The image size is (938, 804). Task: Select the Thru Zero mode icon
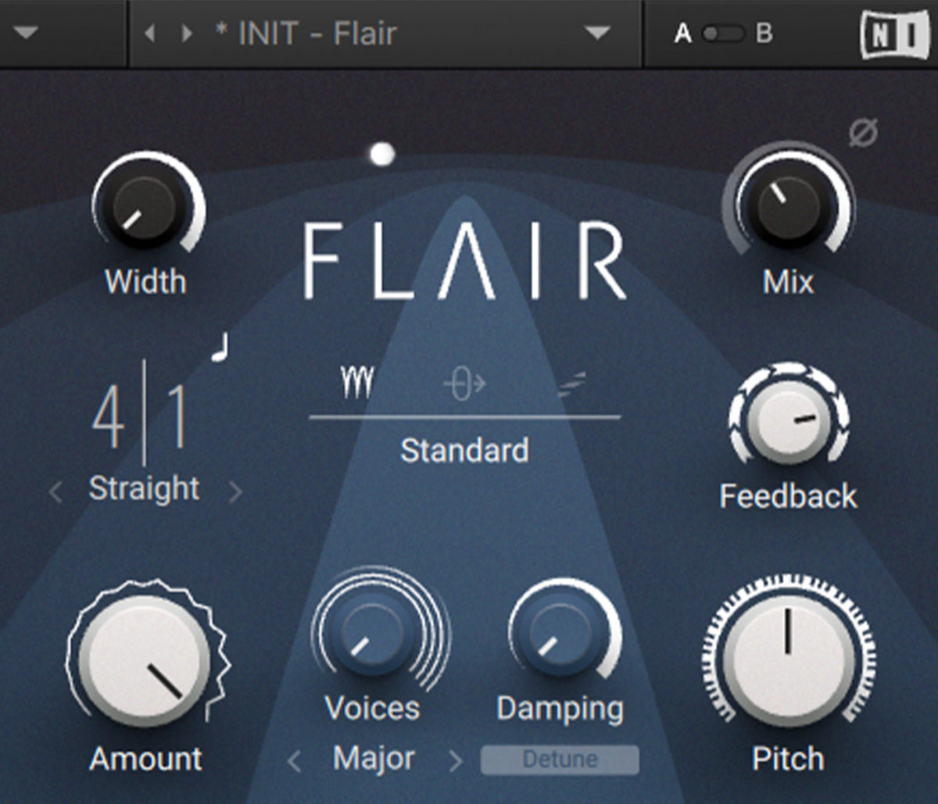[464, 384]
